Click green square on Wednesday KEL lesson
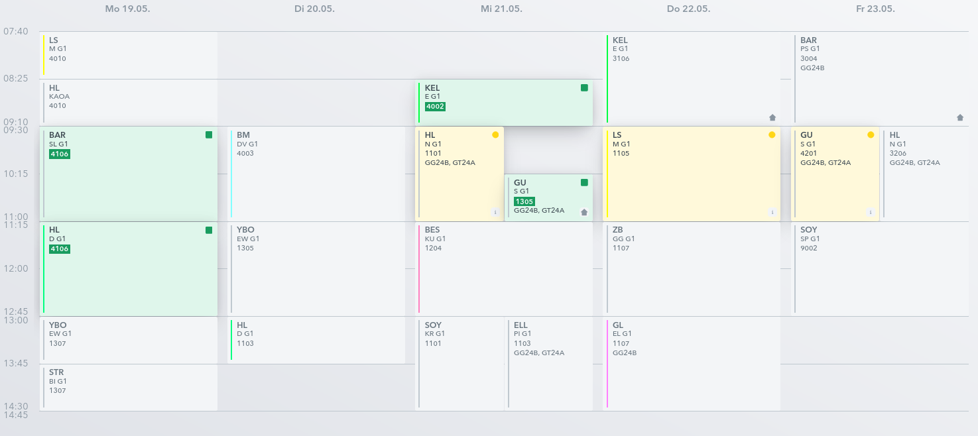The image size is (978, 436). click(584, 87)
